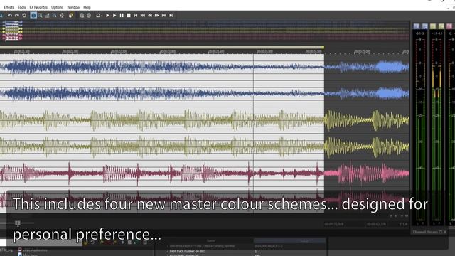The image size is (455, 256).
Task: Click the second yellow waveform channel
Action: coord(205,146)
